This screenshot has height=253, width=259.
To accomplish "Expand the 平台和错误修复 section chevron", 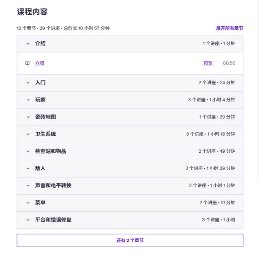I will pyautogui.click(x=28, y=220).
